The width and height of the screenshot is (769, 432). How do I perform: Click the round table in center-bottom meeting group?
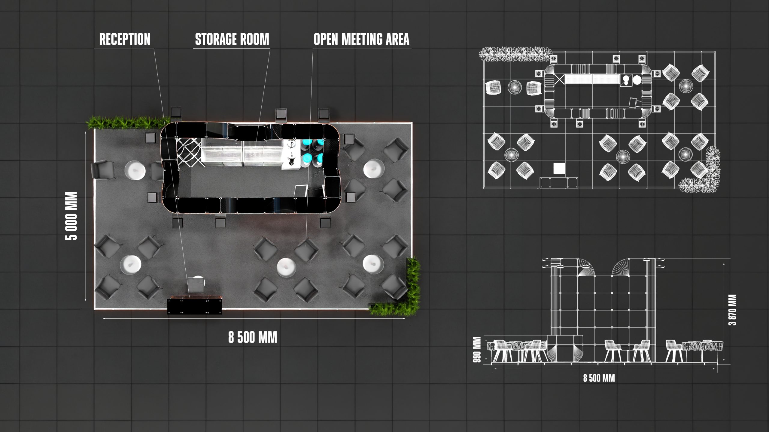point(287,267)
